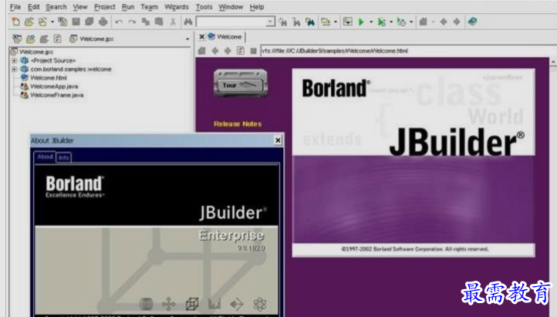
Task: Click the vfs URL address field
Action: coord(407,51)
